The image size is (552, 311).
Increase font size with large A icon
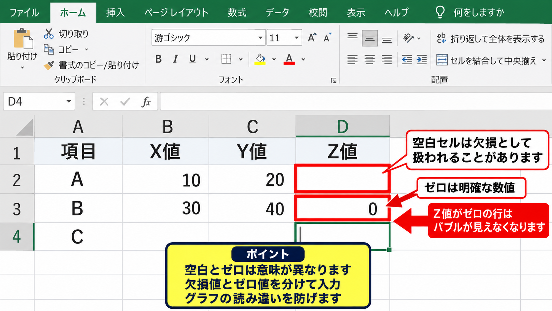312,38
